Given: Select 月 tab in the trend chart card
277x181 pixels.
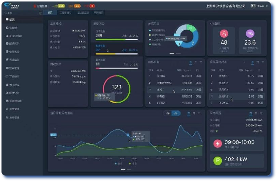Looking at the screenshot, I should pos(194,113).
